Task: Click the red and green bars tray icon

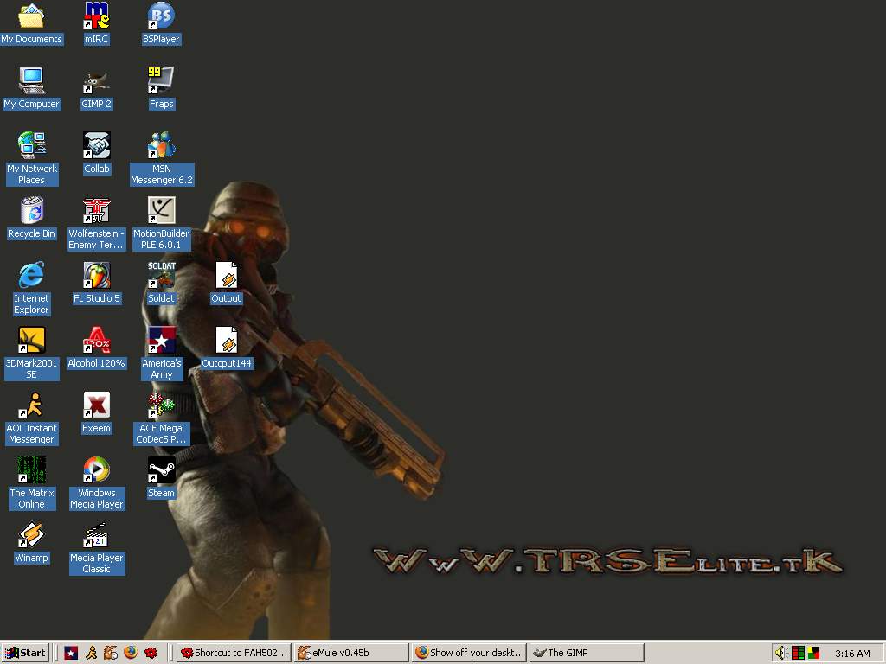Action: [798, 654]
